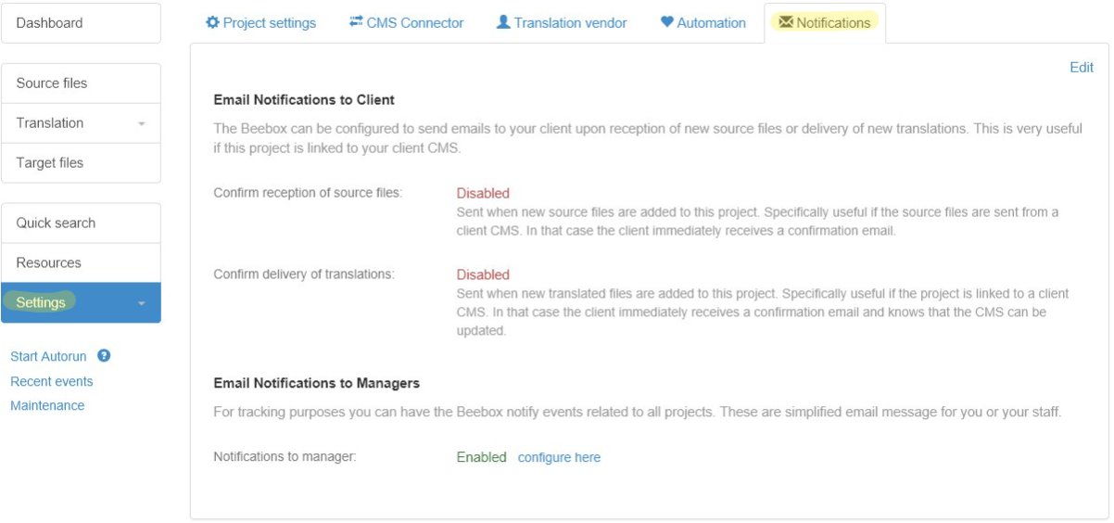Viewport: 1114px width, 523px height.
Task: Open the help icon next to Start Autorun
Action: pyautogui.click(x=104, y=356)
